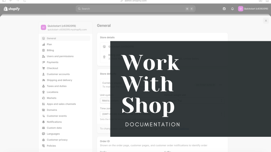This screenshot has width=271, height=152.
Task: Open the General settings section
Action: pos(65,38)
